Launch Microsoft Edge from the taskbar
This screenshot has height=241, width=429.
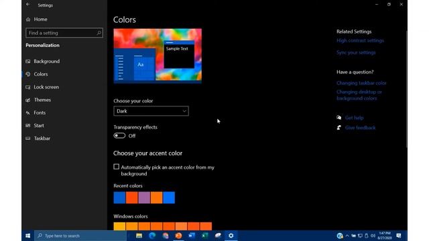(152, 236)
